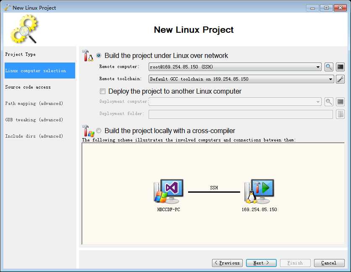Click the 169.254.85.150 Linux computer icon
Screen dimensions: 351x272
(x=259, y=191)
